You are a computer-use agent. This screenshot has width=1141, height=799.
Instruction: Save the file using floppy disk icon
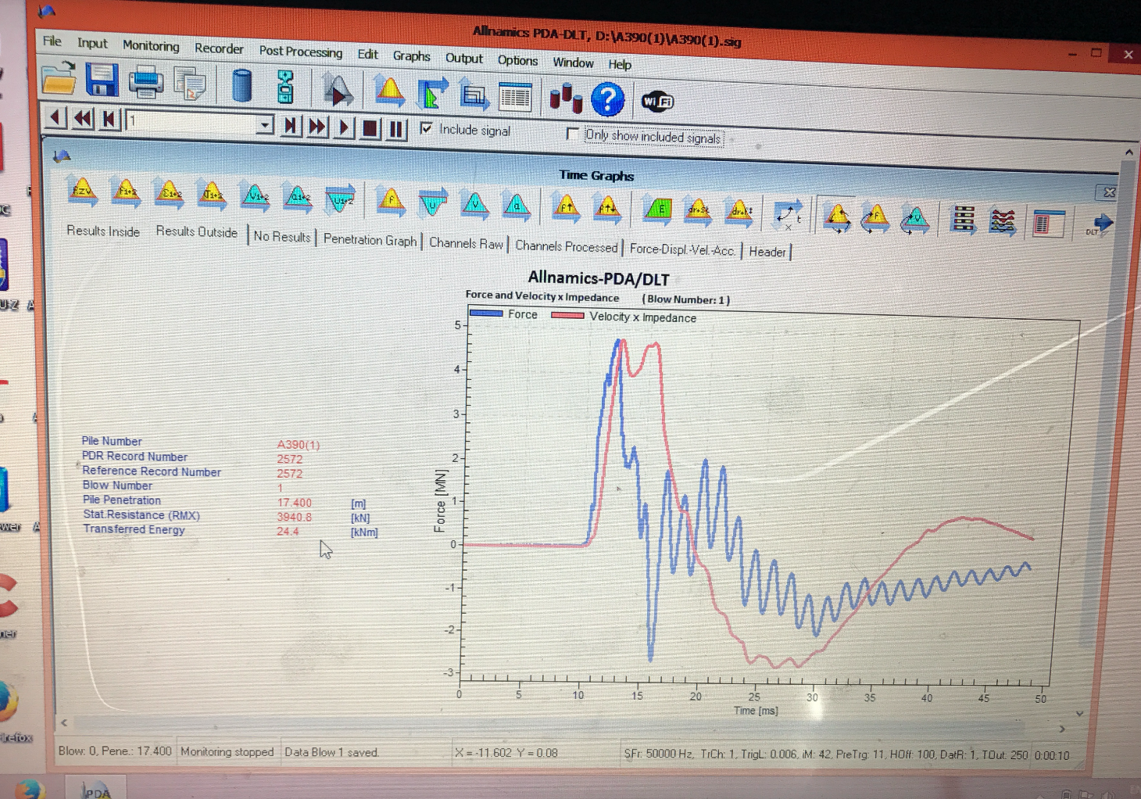(102, 80)
